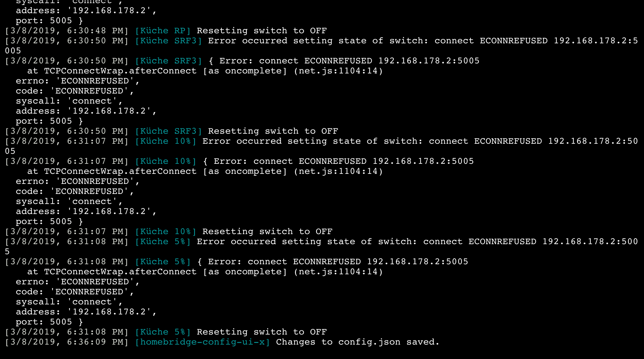Click 'Resetting switch to OFF' on Küche RP line
The height and width of the screenshot is (359, 644).
point(262,31)
